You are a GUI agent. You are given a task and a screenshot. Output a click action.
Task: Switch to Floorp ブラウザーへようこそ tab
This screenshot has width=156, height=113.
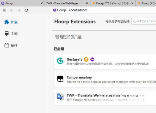(113, 3)
